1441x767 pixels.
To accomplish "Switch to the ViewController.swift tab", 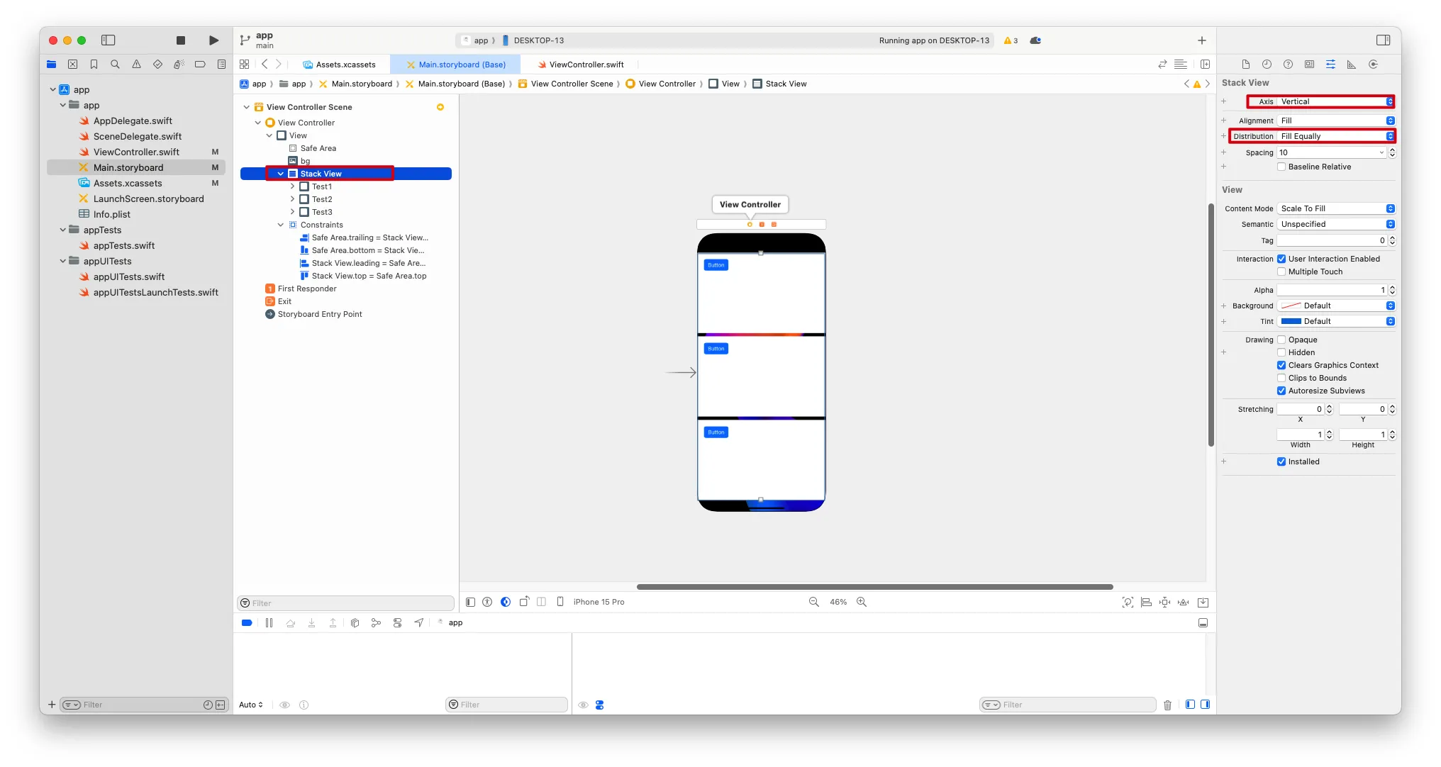I will (x=586, y=65).
